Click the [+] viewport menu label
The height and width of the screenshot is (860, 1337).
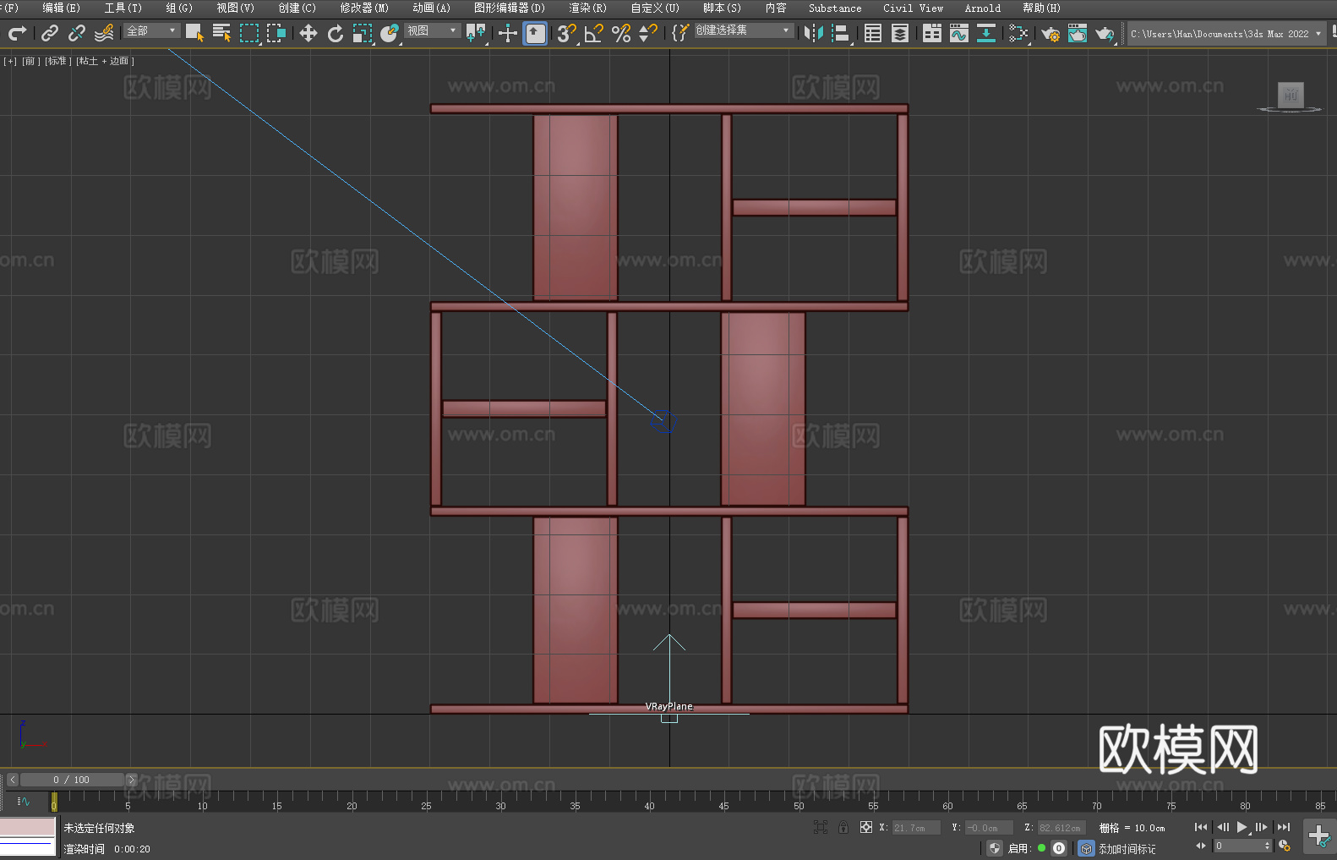(10, 61)
